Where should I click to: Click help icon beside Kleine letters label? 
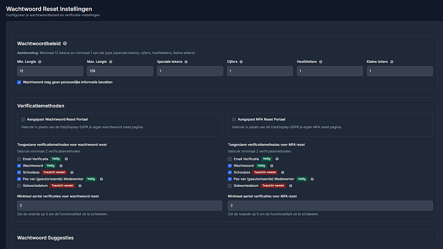(x=392, y=62)
